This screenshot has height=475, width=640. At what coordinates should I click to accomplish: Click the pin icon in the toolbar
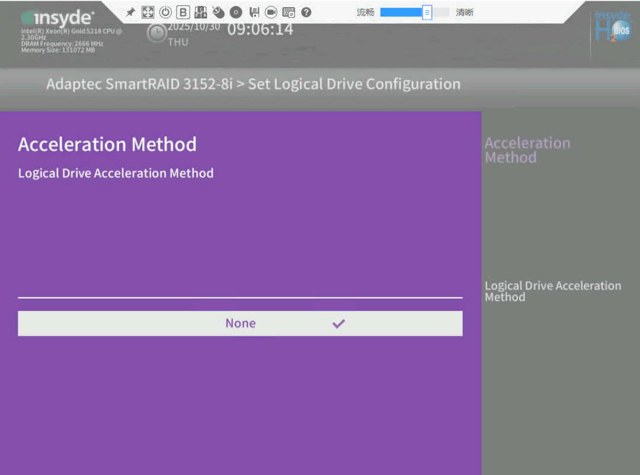point(130,12)
